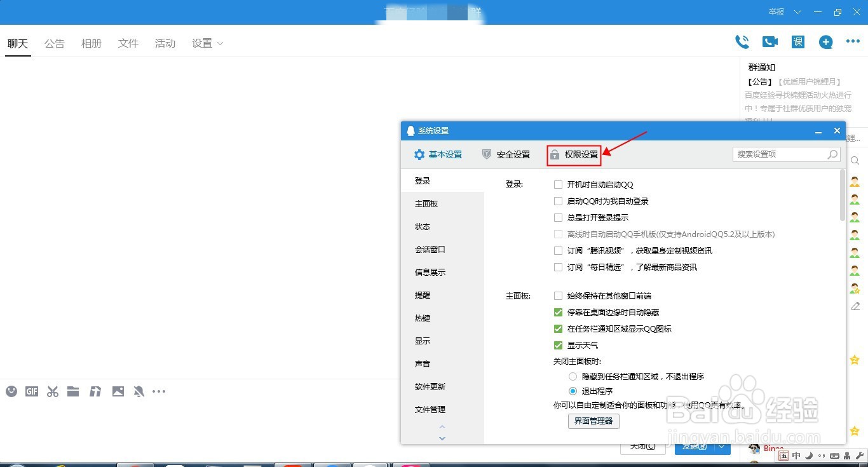Screen dimensions: 868x467
Task: Open the 文件 tab
Action: (128, 43)
